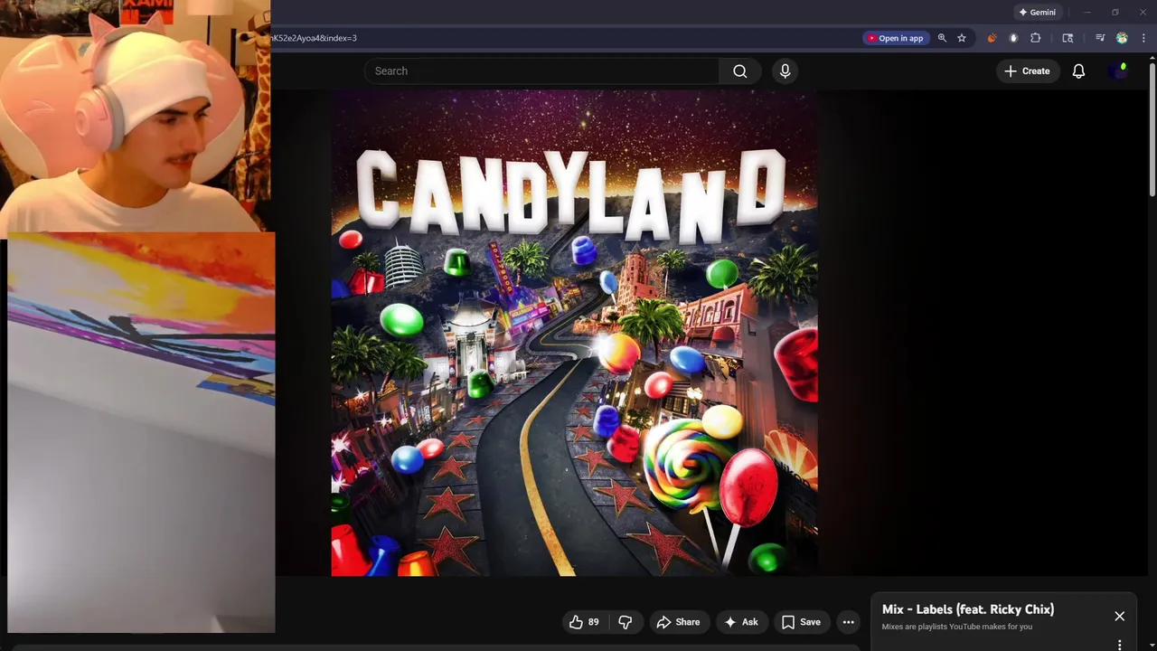Open the Chrome tab search icon
The height and width of the screenshot is (651, 1157).
click(1068, 38)
